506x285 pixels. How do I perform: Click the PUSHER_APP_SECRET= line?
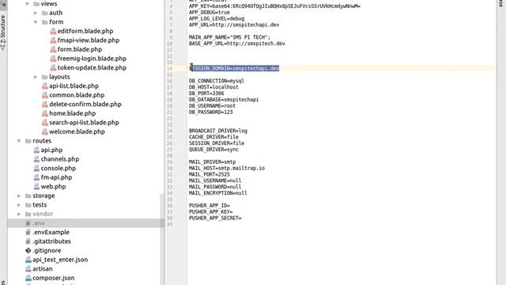tap(215, 218)
